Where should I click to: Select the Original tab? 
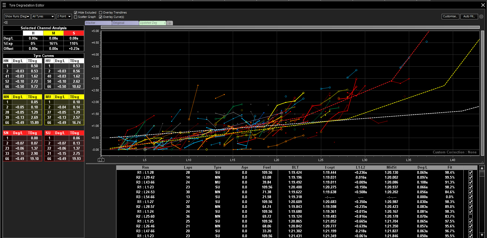(125, 23)
